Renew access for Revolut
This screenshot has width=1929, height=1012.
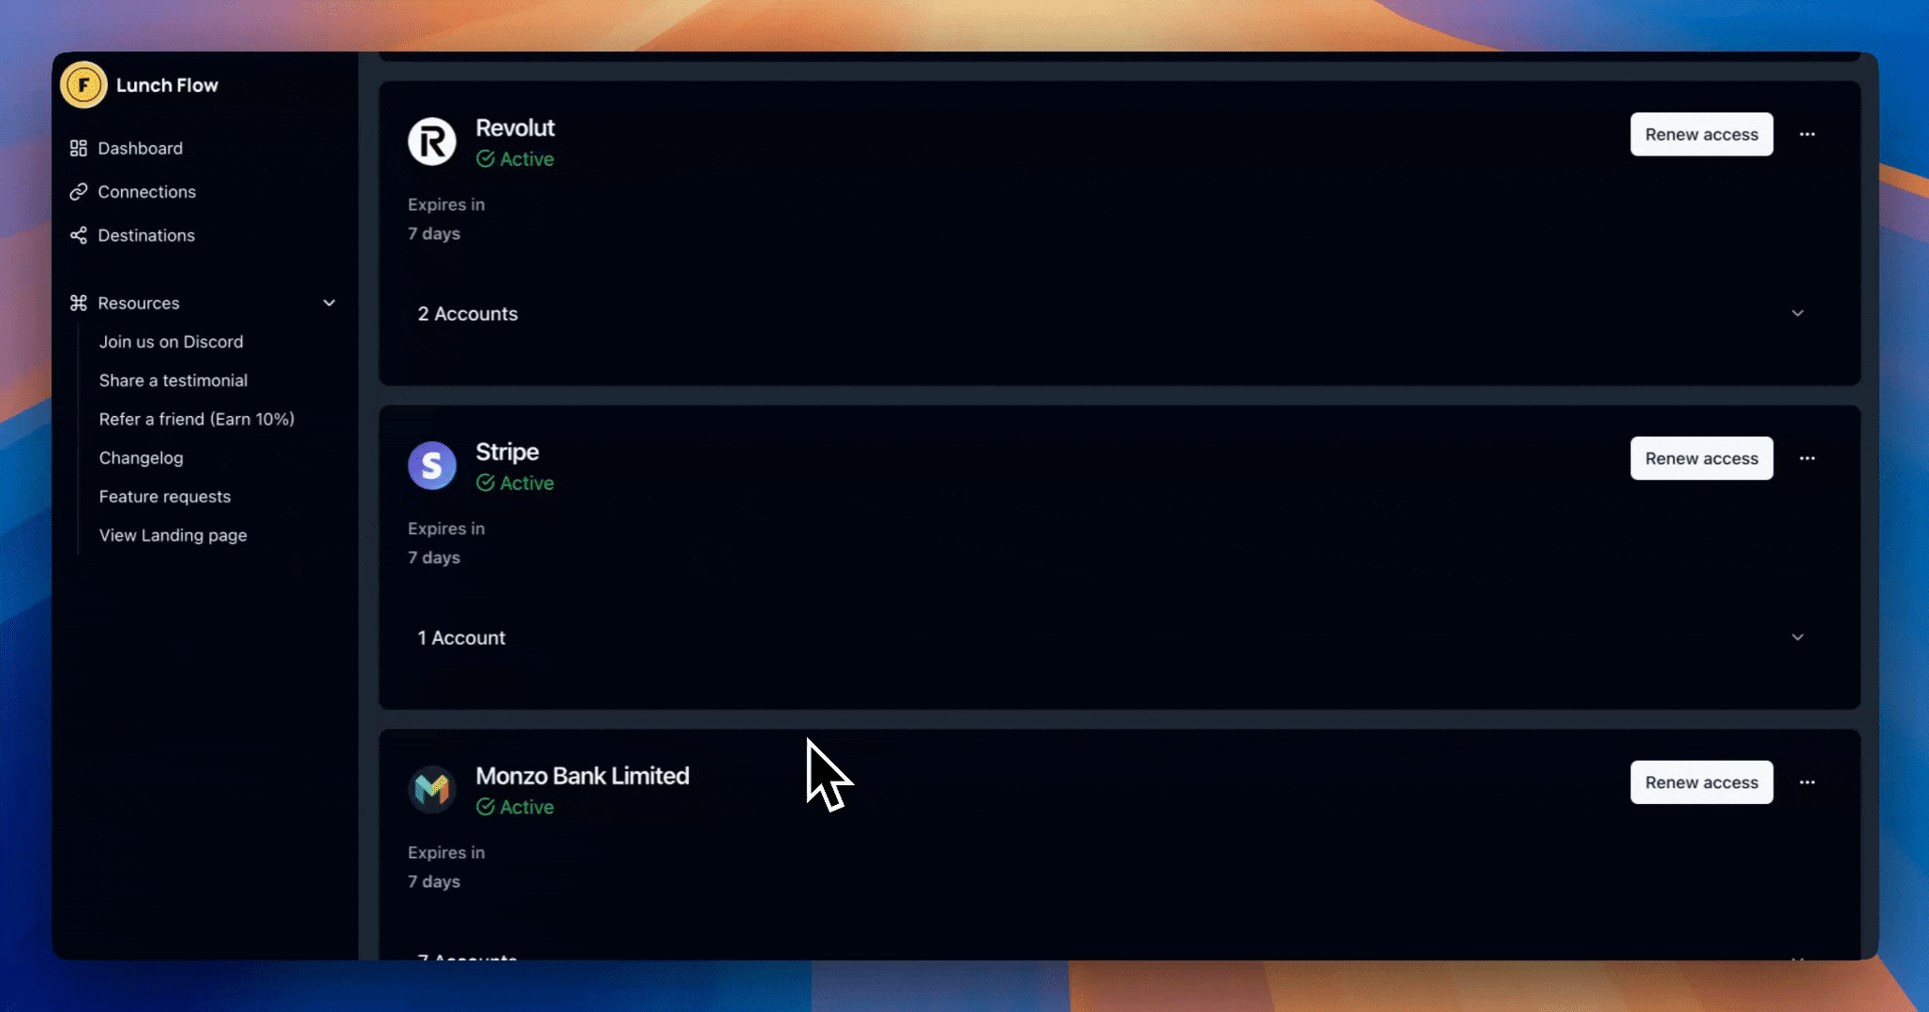tap(1701, 134)
